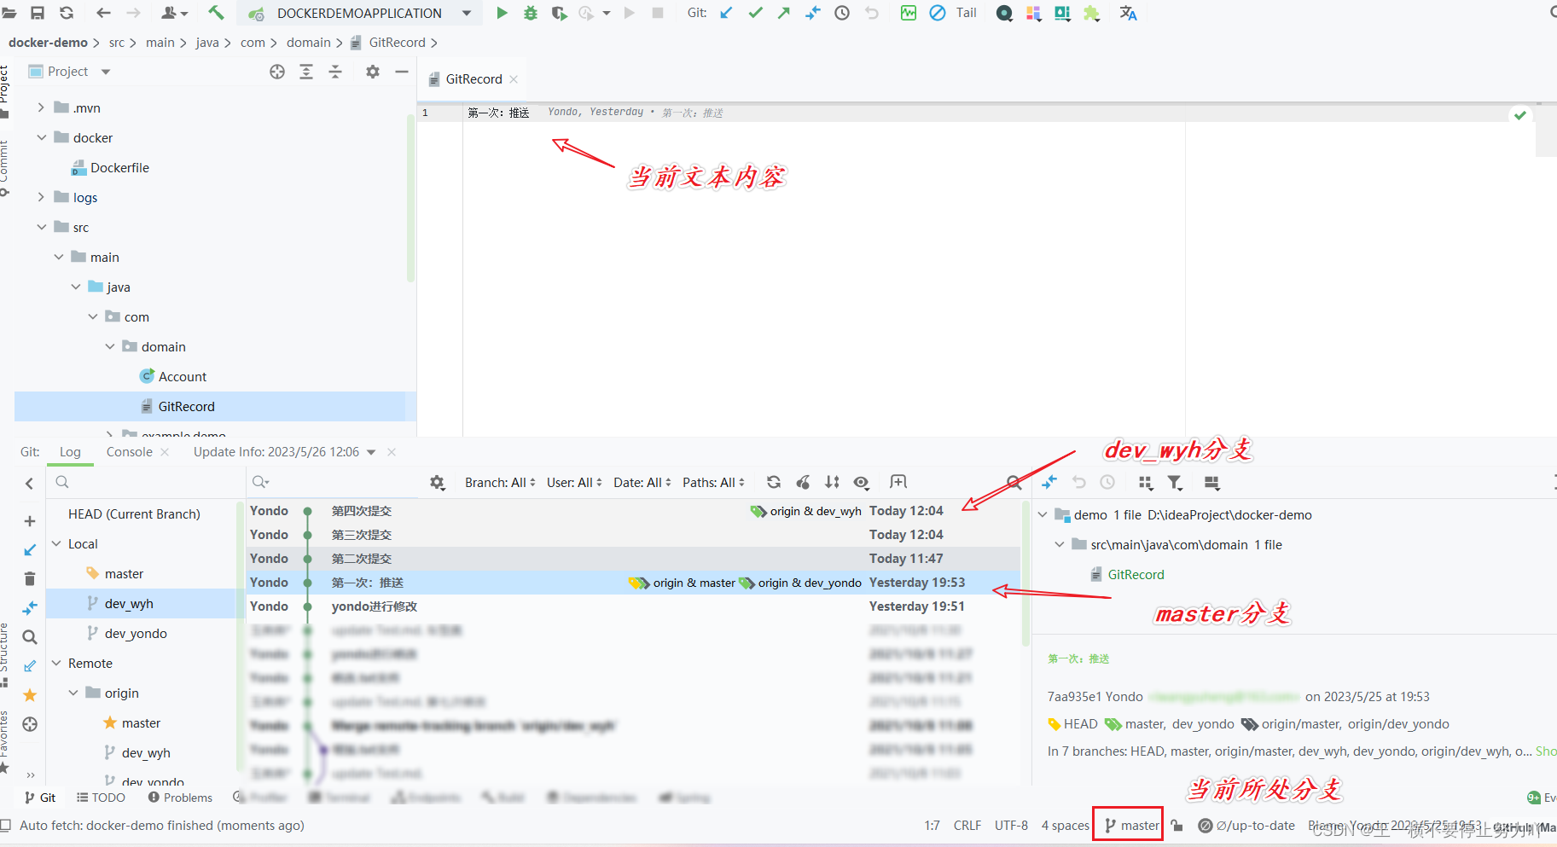
Task: Open the Account class in Project tree
Action: coord(182,376)
